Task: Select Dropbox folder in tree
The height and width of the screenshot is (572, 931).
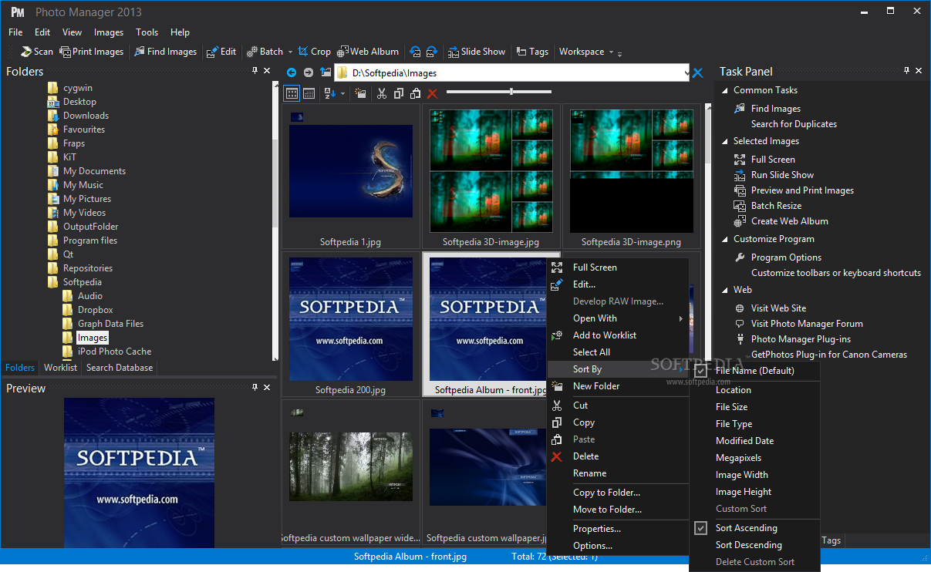Action: coord(96,310)
